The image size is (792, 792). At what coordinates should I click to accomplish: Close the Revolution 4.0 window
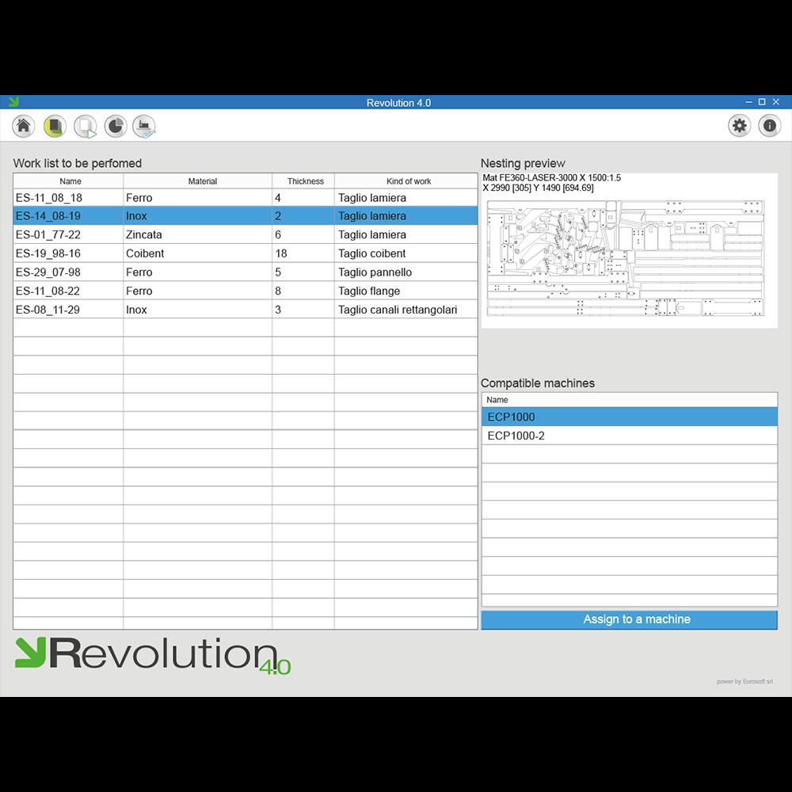(776, 102)
